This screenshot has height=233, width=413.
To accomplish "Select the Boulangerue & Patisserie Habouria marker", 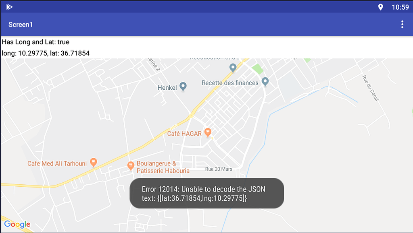I will tap(131, 165).
